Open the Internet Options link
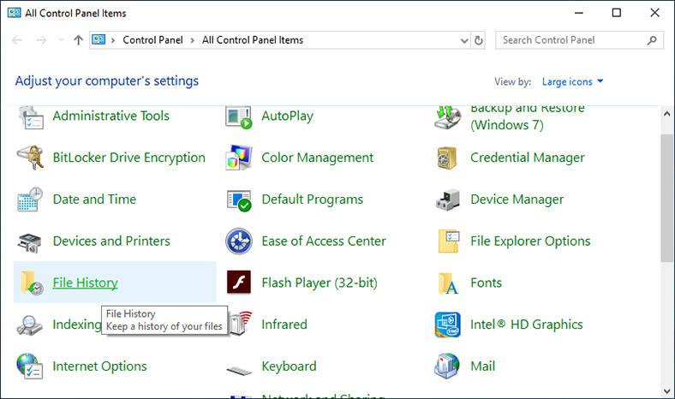Screen dimensions: 675x399 click(x=99, y=366)
